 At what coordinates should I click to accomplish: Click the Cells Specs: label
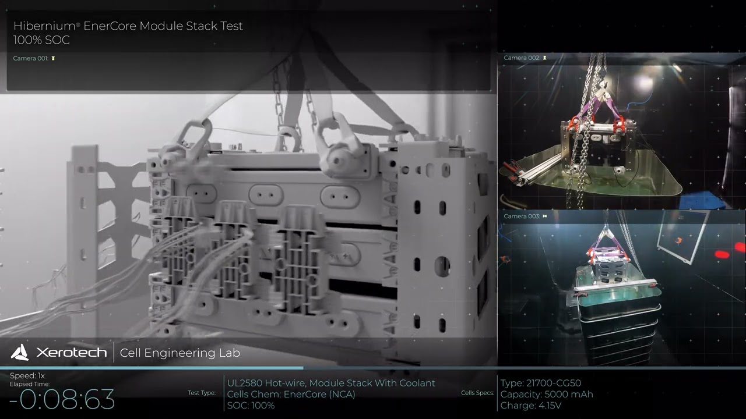point(477,393)
